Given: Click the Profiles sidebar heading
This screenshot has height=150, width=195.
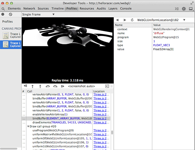Looking at the screenshot, I should point(7,21).
